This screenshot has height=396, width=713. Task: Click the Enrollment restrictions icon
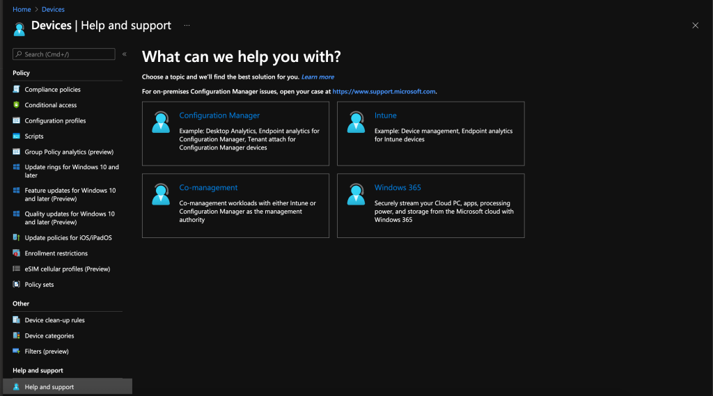16,253
